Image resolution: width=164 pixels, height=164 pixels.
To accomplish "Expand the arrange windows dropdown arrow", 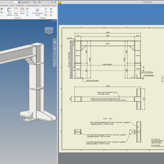I will [x=29, y=9].
